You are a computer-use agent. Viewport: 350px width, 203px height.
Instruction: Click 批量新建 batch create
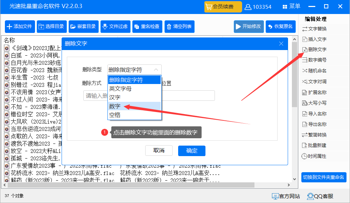[315, 145]
